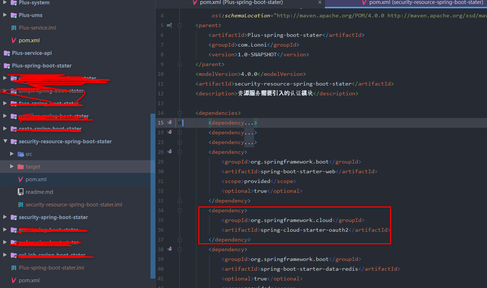
Task: Select the security-resource-spring-boot-stater module row
Action: [75, 141]
